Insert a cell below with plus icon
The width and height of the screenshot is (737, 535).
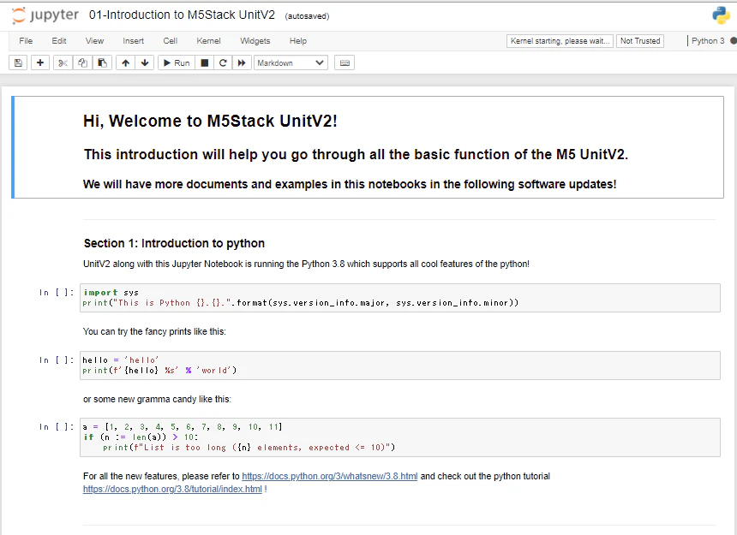point(40,62)
